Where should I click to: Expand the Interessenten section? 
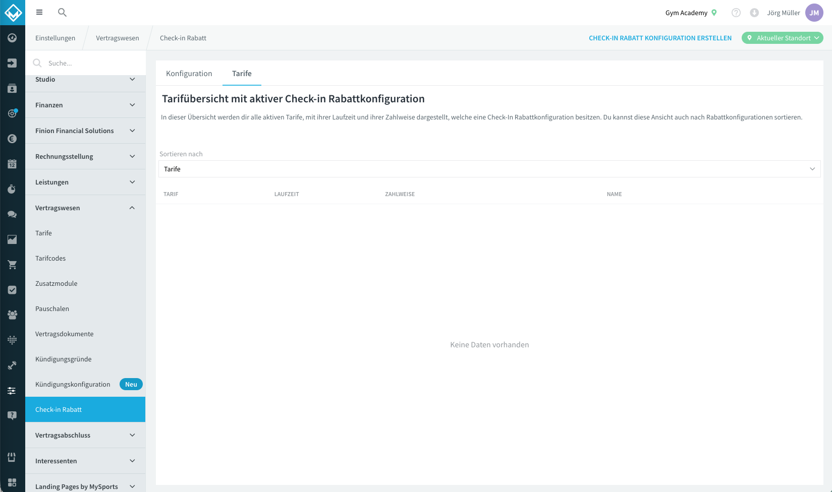[85, 461]
